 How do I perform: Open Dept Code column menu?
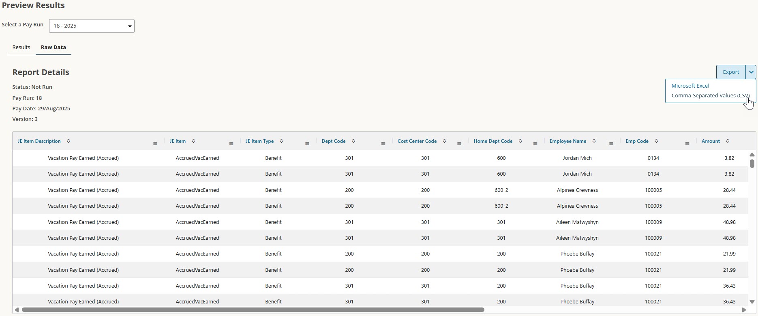click(x=383, y=144)
